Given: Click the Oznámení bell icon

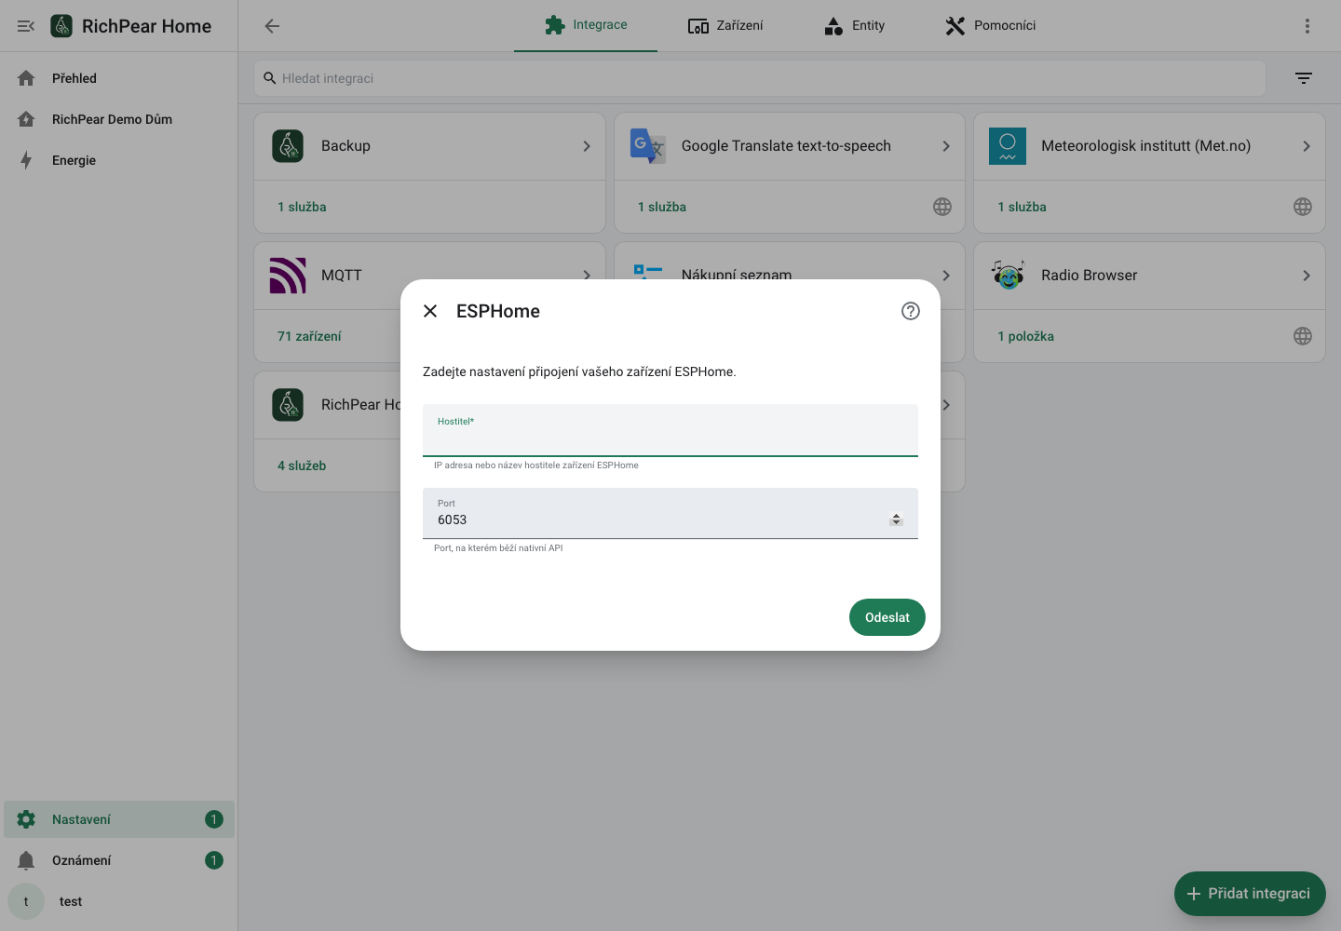Looking at the screenshot, I should [26, 860].
